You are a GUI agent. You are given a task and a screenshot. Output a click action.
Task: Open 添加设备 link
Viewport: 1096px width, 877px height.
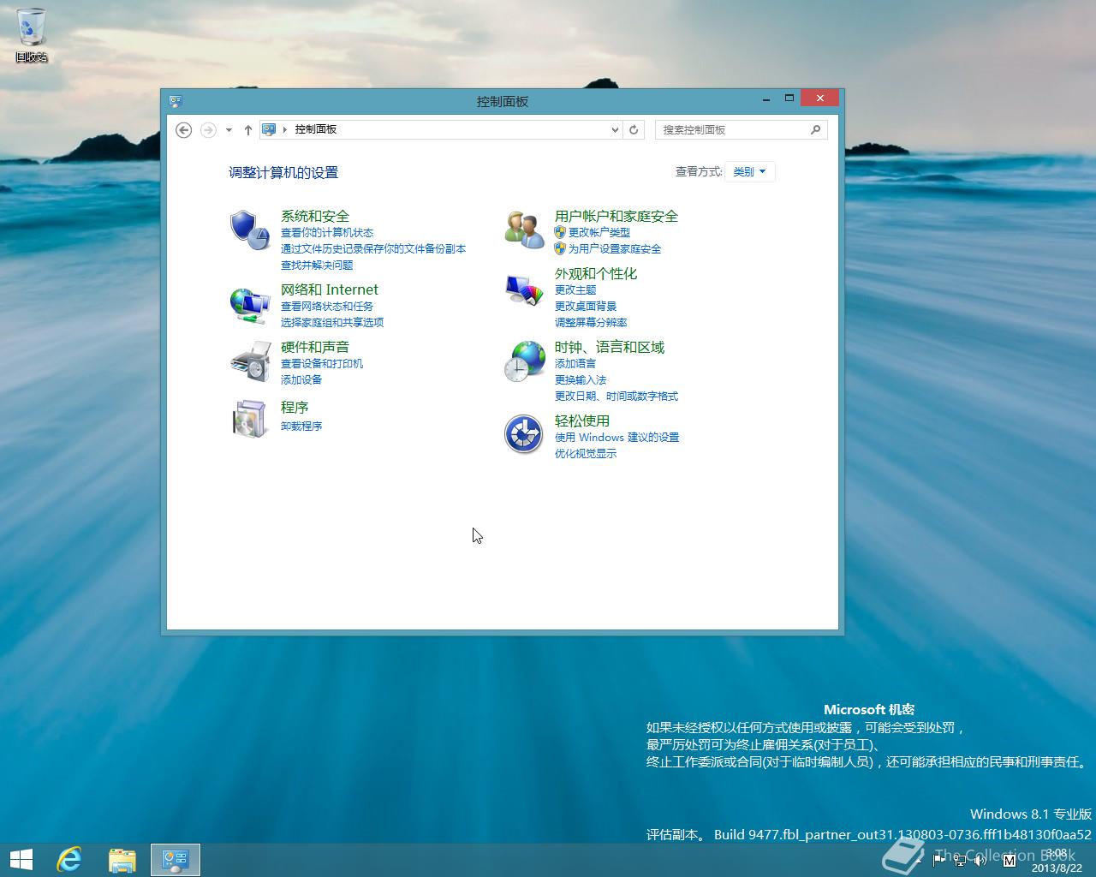pos(301,380)
